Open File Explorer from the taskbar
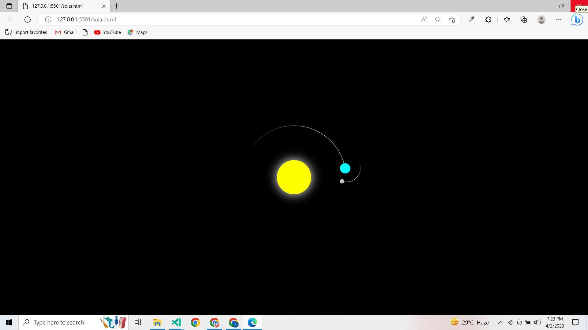 coord(157,322)
